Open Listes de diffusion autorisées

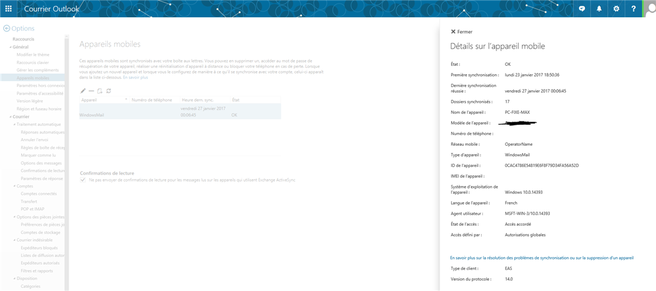[42, 256]
